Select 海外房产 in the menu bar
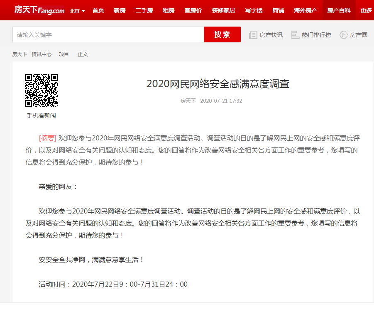Screen dimensions: 374x309 [x=306, y=10]
